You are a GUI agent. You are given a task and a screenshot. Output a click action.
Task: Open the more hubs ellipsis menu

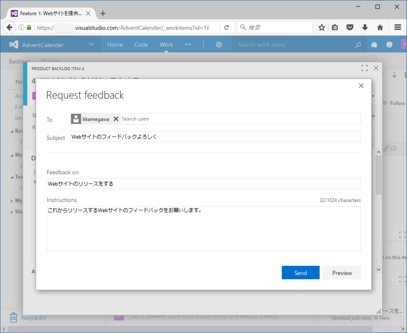(188, 45)
